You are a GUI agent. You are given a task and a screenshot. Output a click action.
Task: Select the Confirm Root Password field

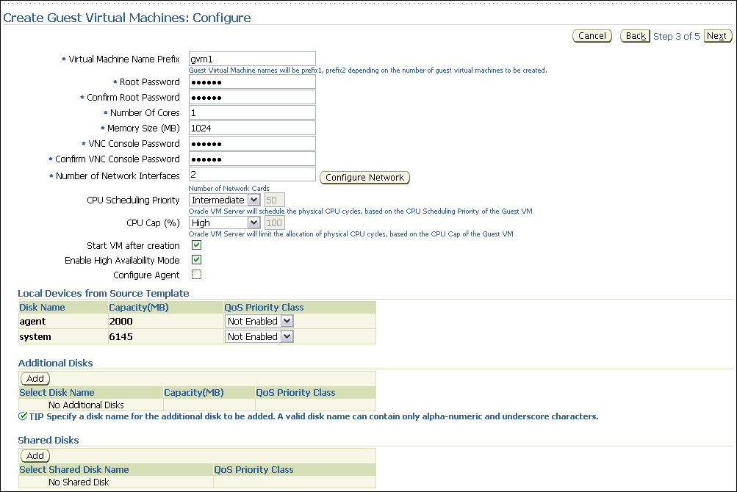click(x=252, y=97)
